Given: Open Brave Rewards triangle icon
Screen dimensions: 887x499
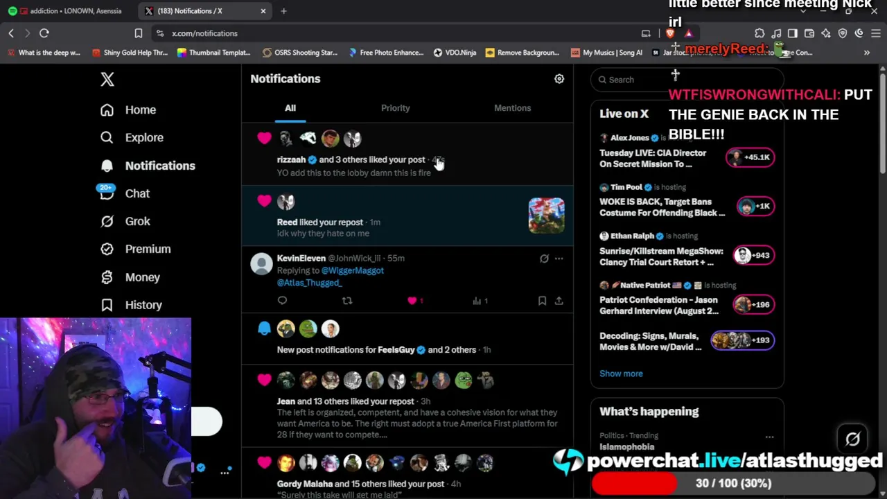Looking at the screenshot, I should (x=688, y=33).
